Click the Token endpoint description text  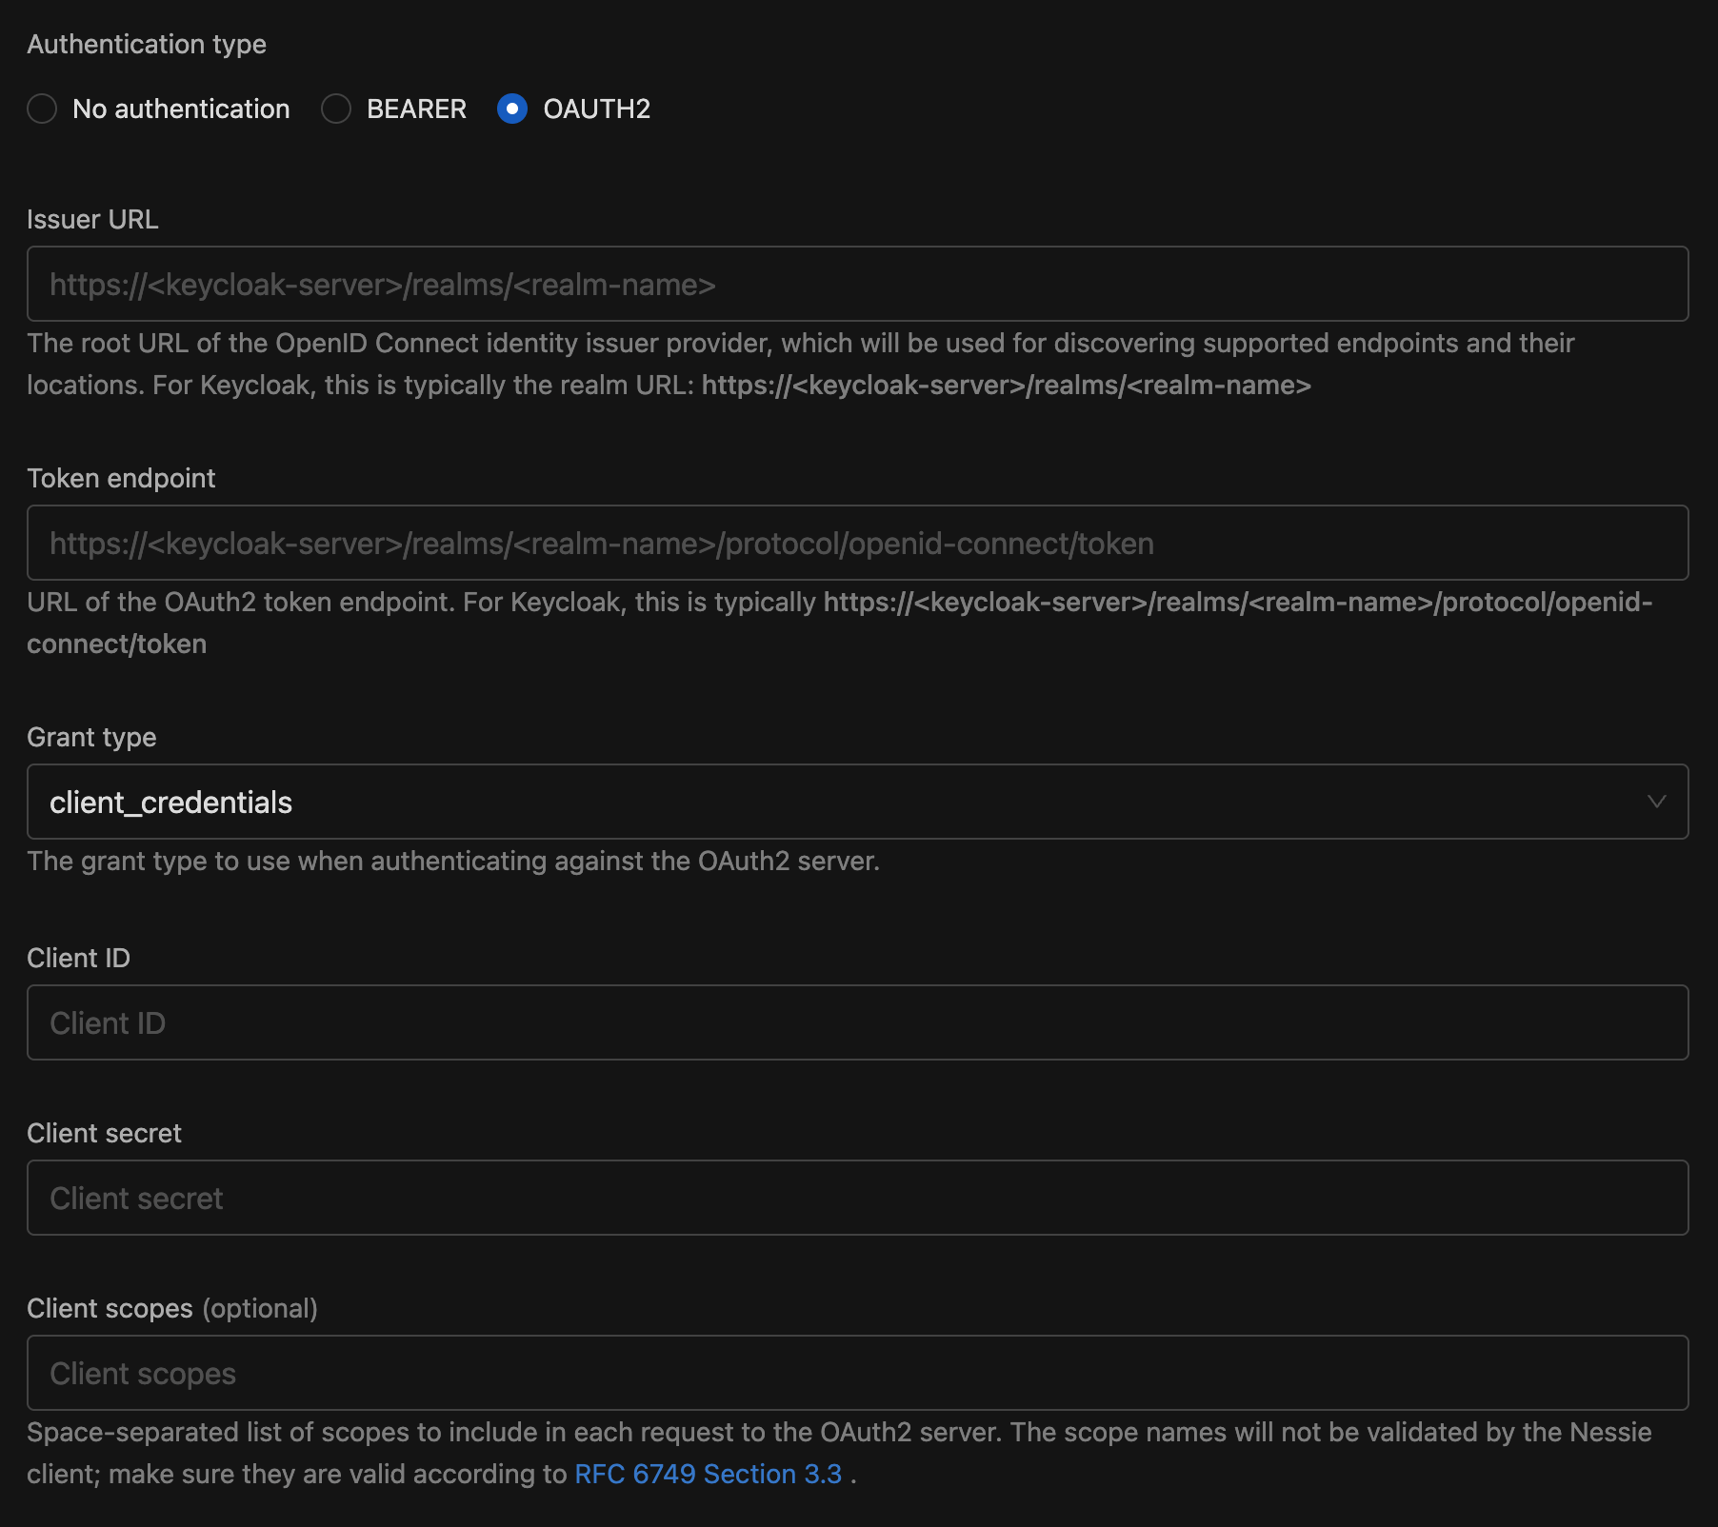point(840,623)
